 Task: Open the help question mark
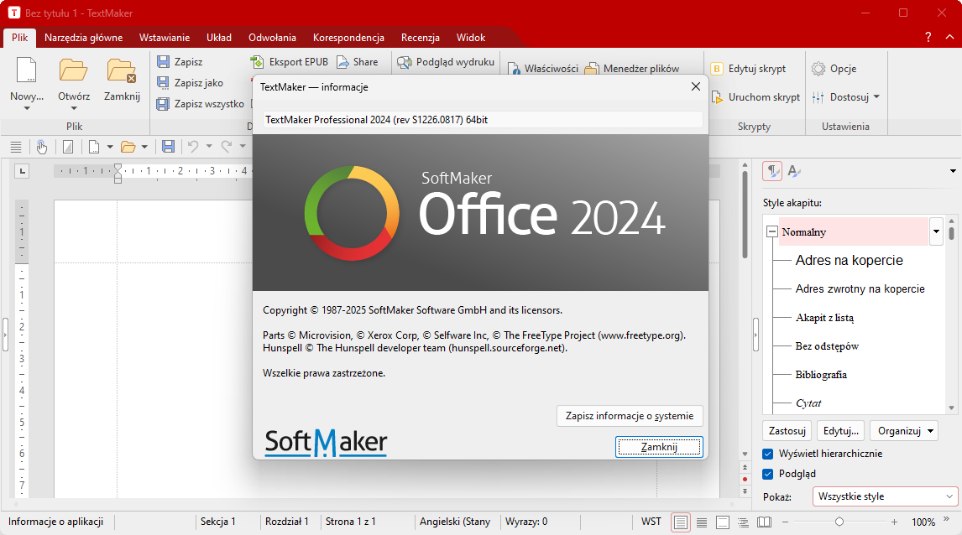(x=928, y=38)
